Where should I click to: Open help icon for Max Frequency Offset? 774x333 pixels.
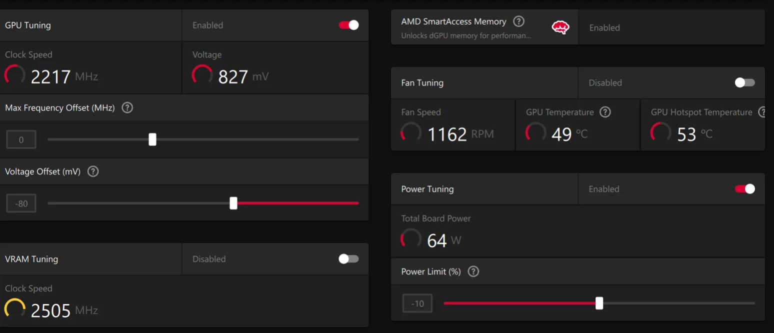(127, 107)
